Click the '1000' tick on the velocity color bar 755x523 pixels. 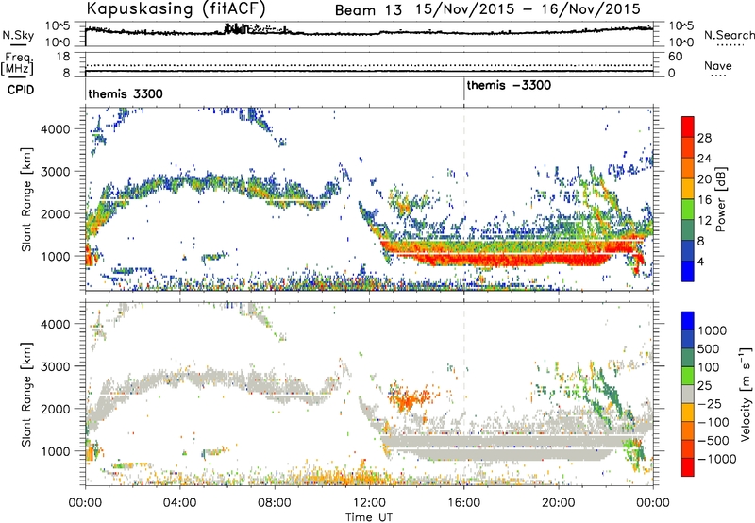coord(713,330)
